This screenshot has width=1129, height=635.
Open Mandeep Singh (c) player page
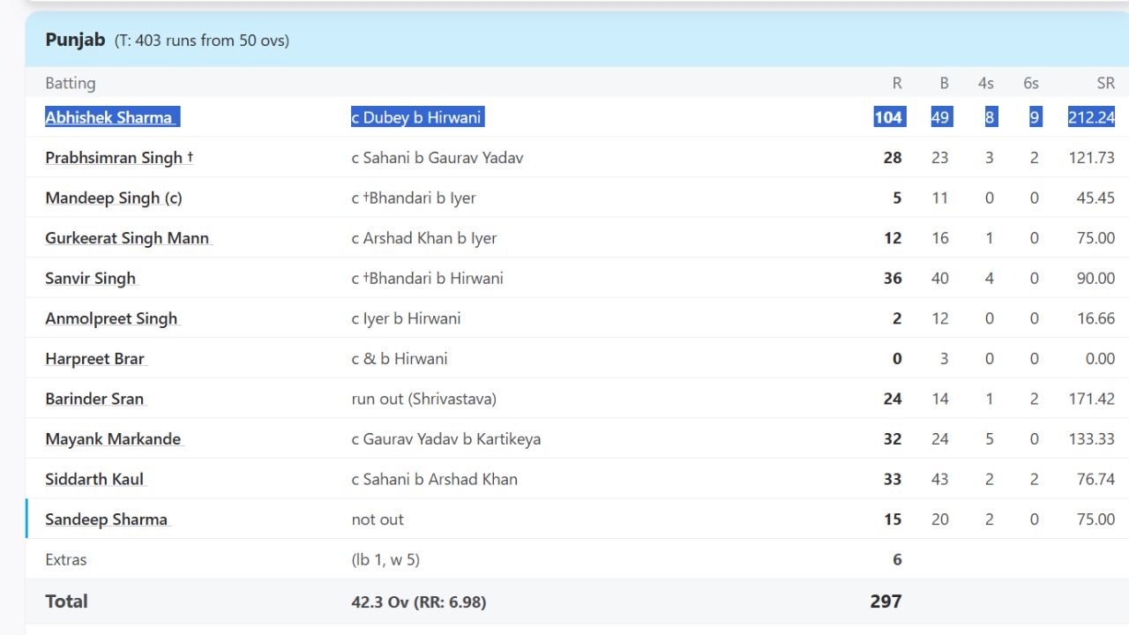click(x=113, y=198)
